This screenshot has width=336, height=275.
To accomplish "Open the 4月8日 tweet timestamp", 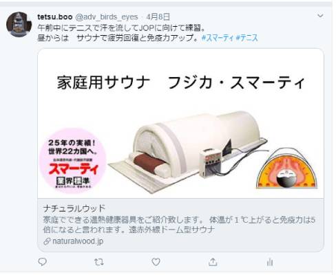I will 158,16.
